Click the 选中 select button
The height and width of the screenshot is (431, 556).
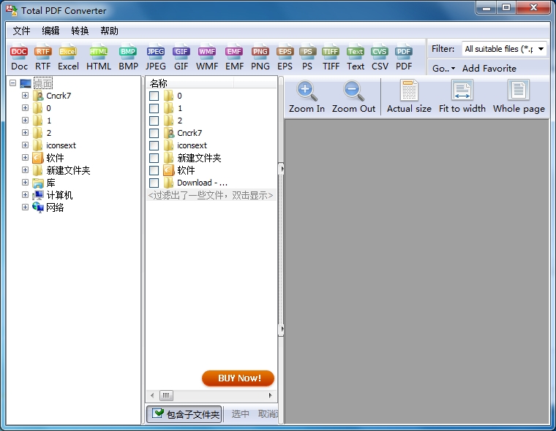[x=240, y=413]
